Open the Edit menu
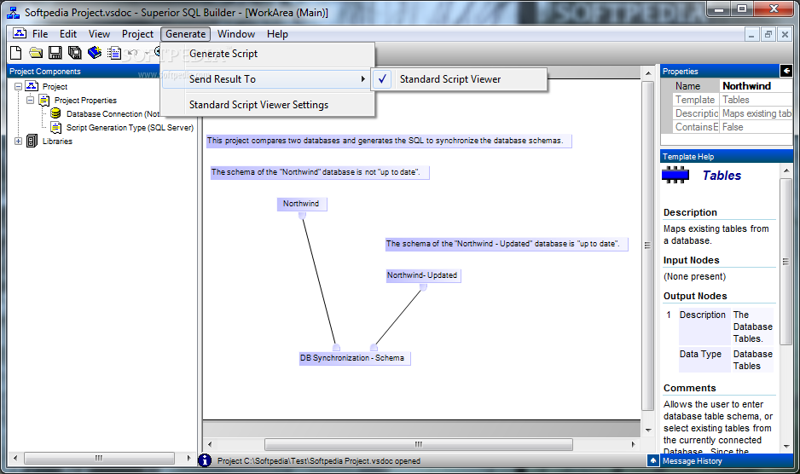 tap(68, 34)
